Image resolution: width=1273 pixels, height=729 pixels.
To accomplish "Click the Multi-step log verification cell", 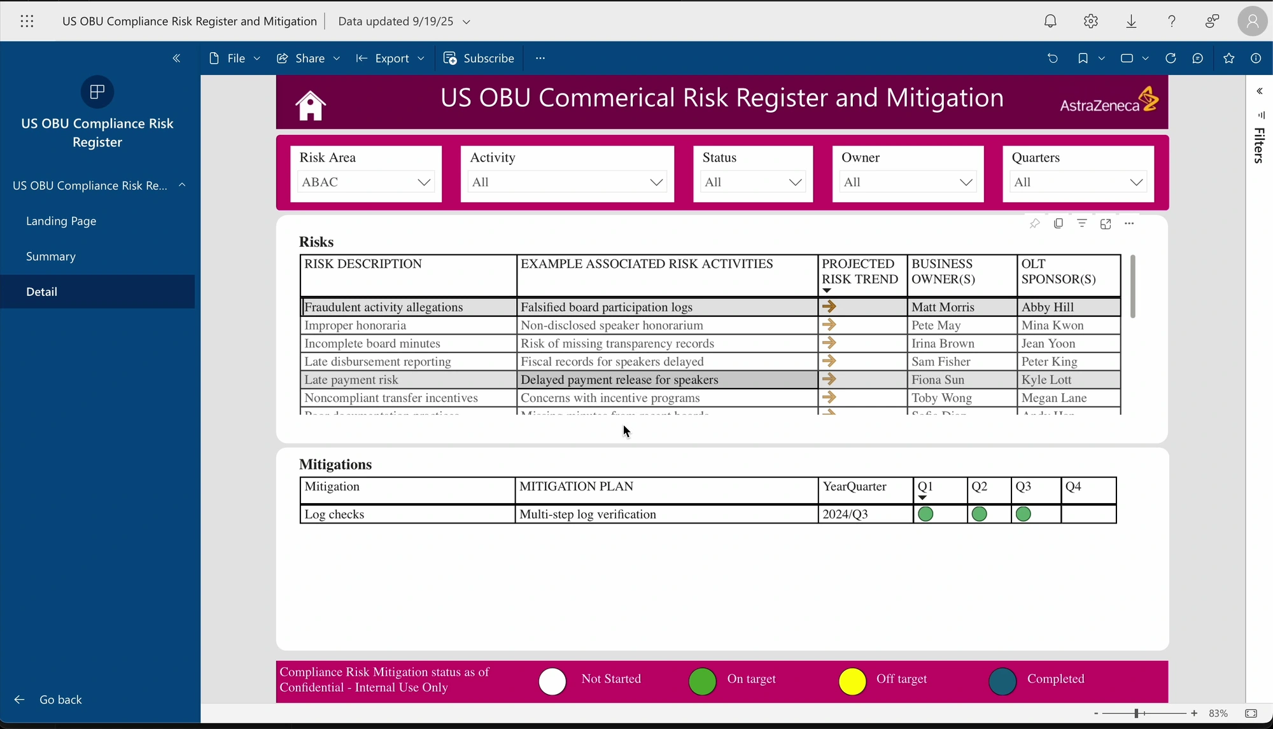I will (666, 515).
